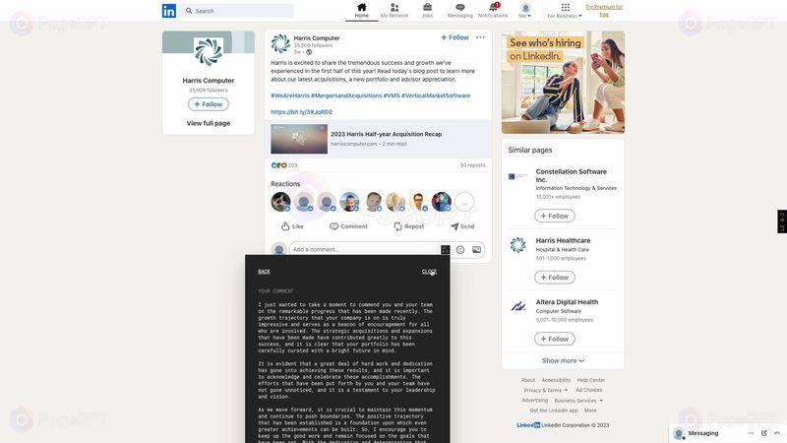
Task: Go to the Home tab
Action: [x=361, y=11]
